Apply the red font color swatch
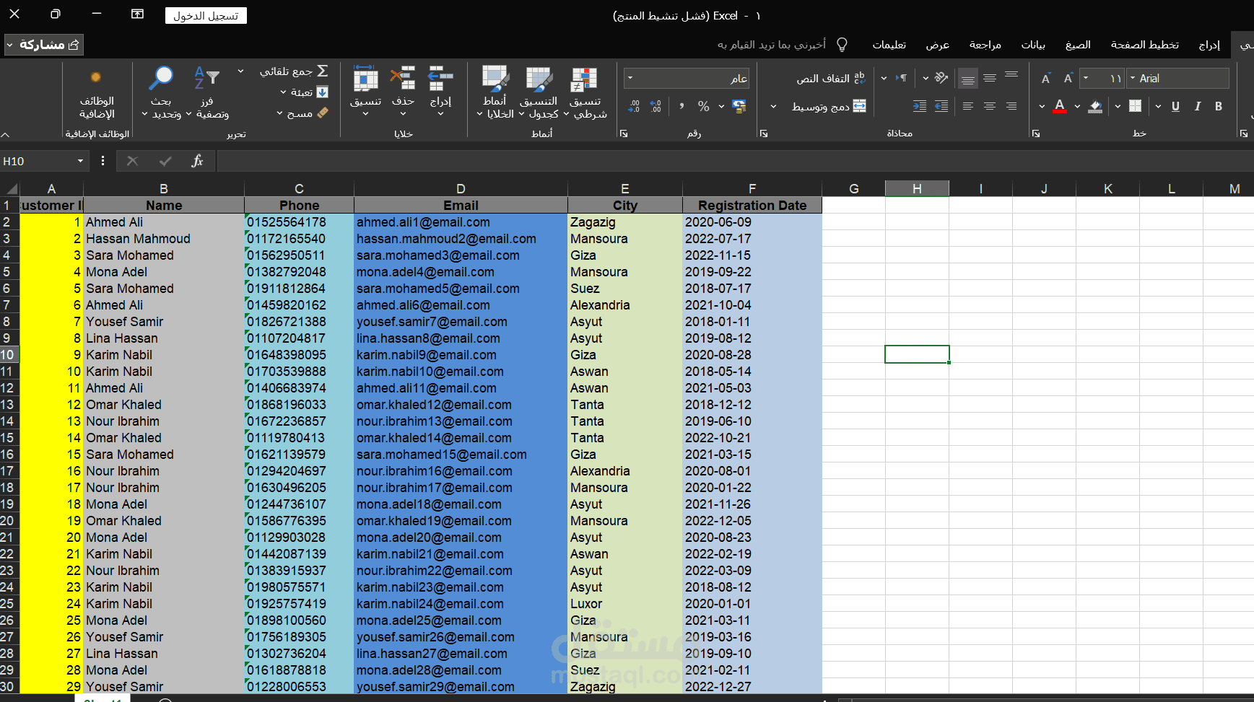 1059,106
